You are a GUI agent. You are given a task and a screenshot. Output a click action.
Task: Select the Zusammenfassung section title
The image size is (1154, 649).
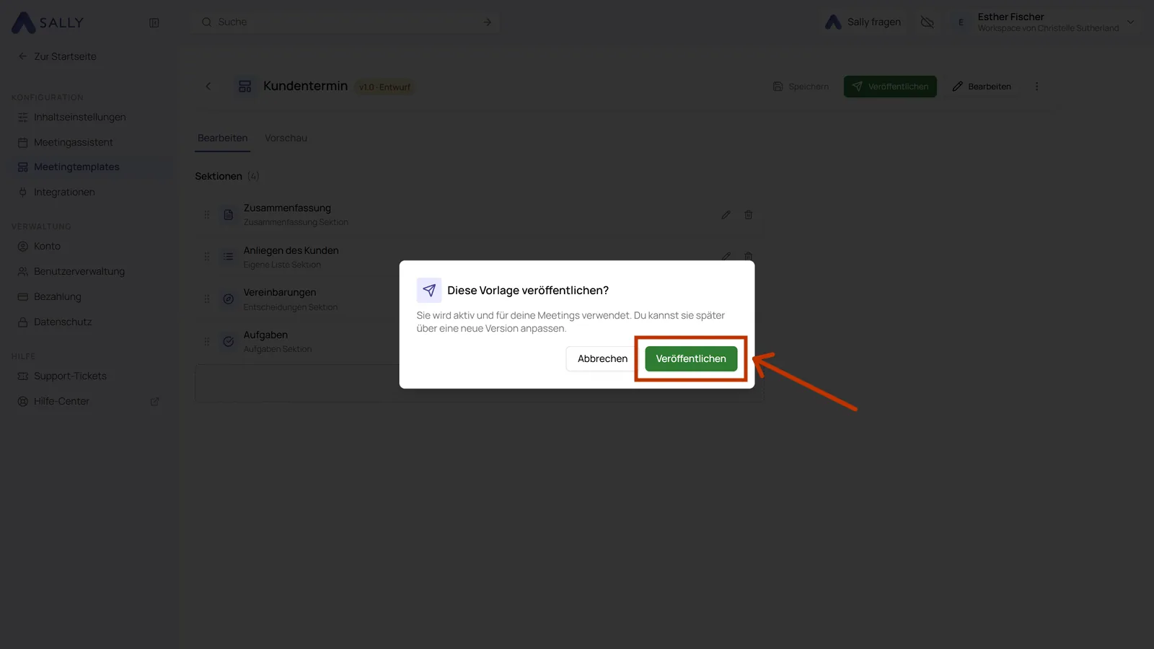coord(287,208)
